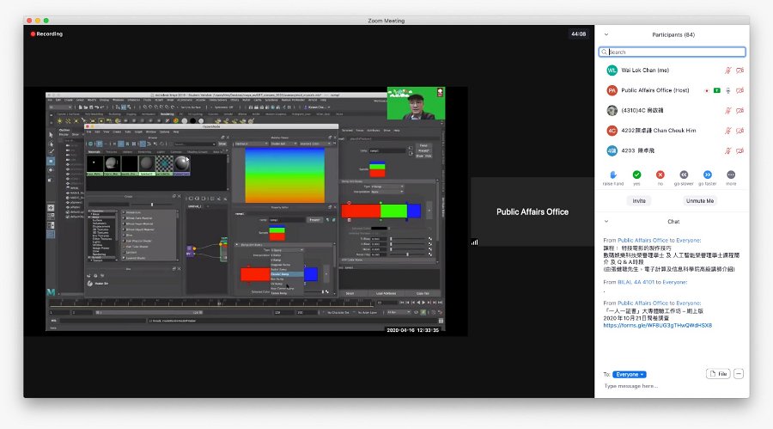Click the red no icon
Screen dimensions: 773x429
coord(660,175)
